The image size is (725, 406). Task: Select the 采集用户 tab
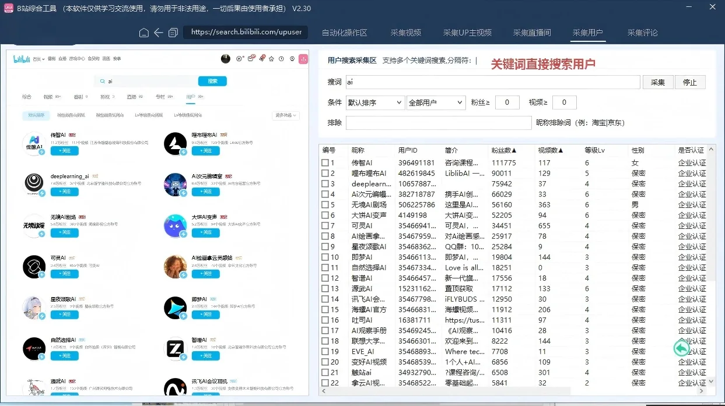[588, 33]
